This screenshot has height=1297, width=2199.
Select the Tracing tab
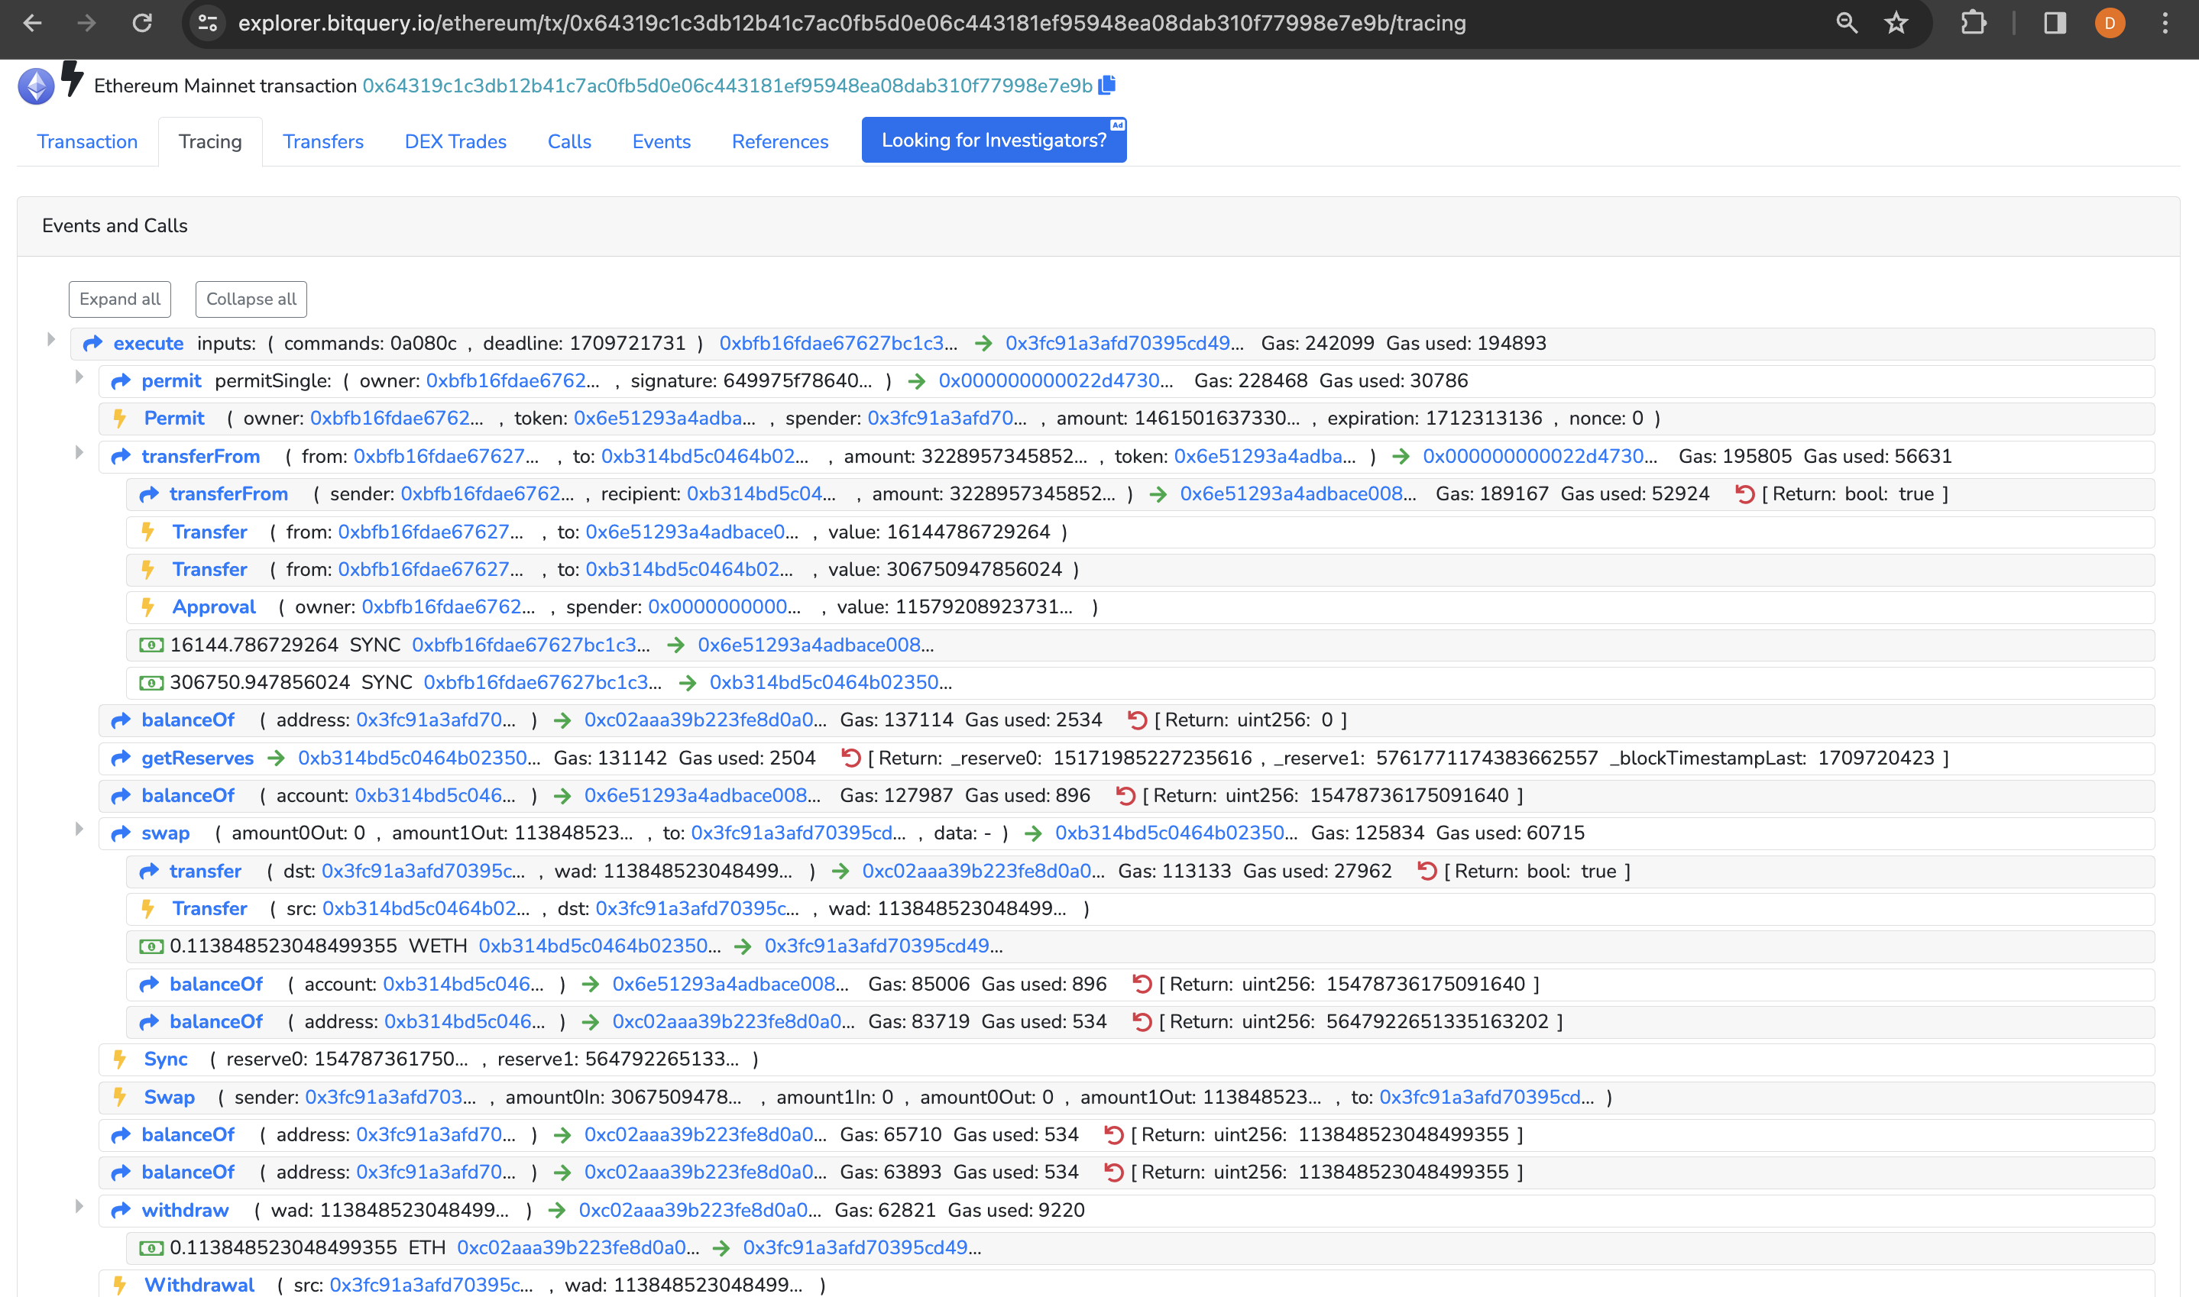click(210, 141)
